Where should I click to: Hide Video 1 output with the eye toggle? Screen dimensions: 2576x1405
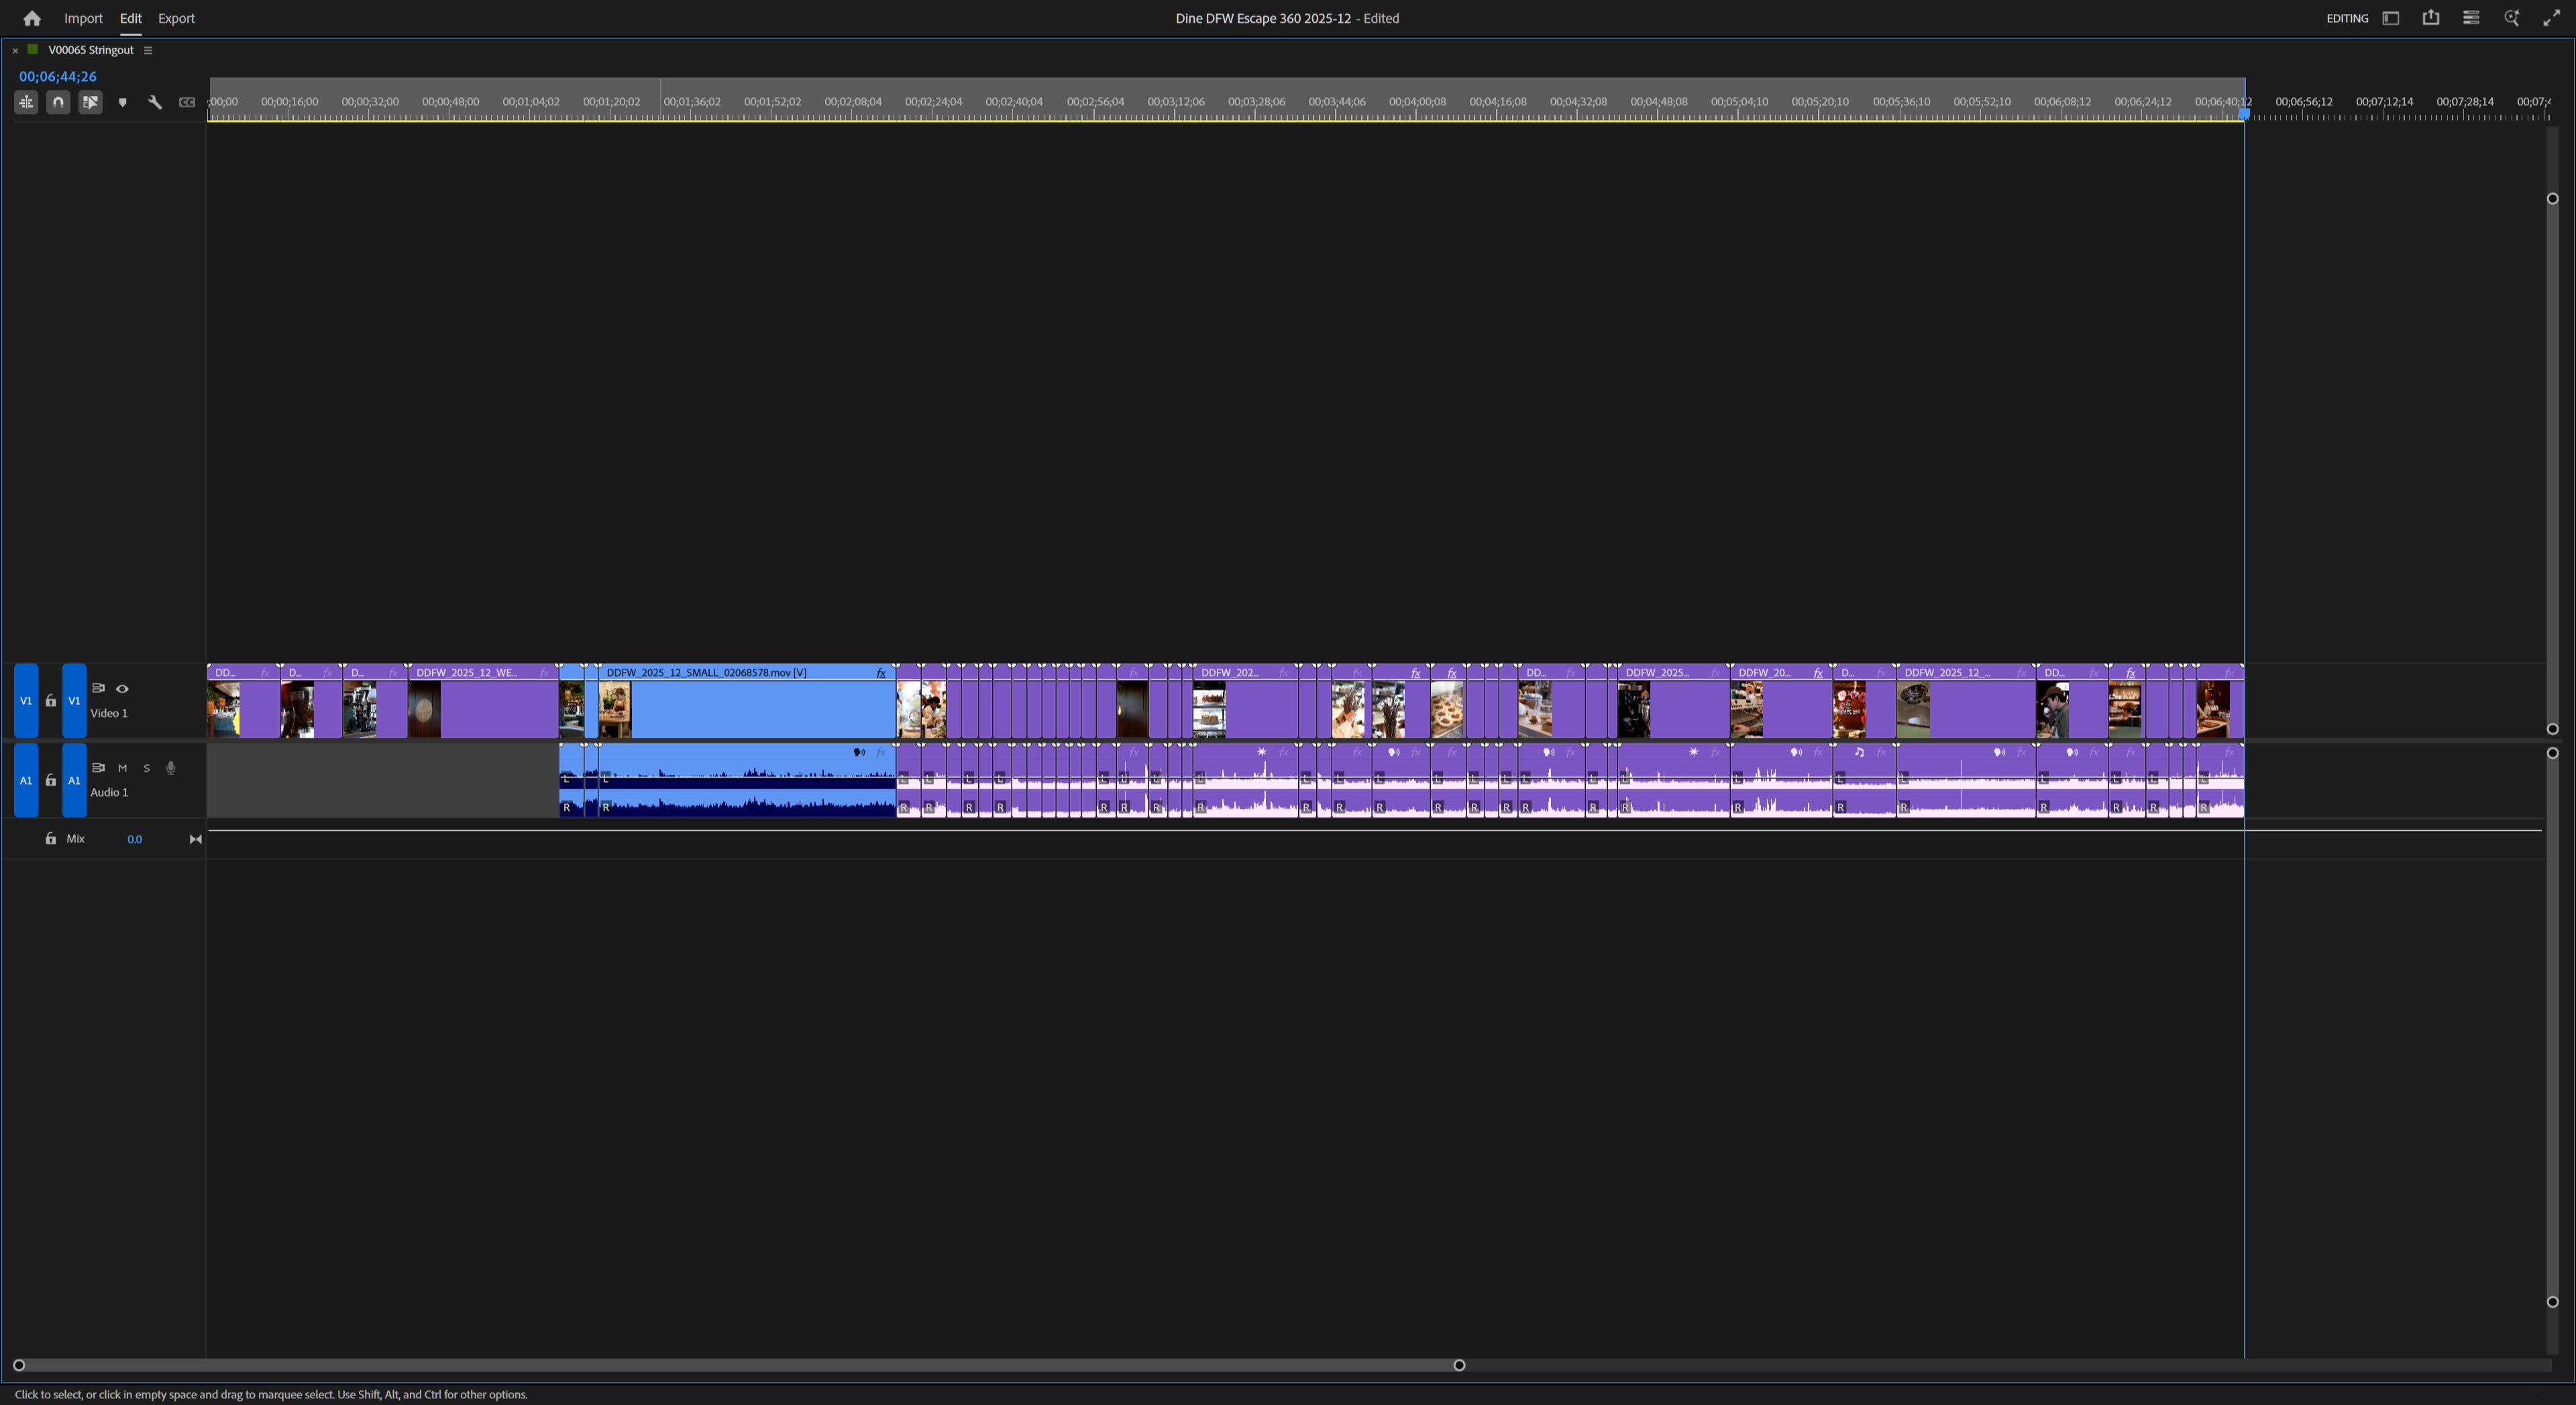point(122,688)
